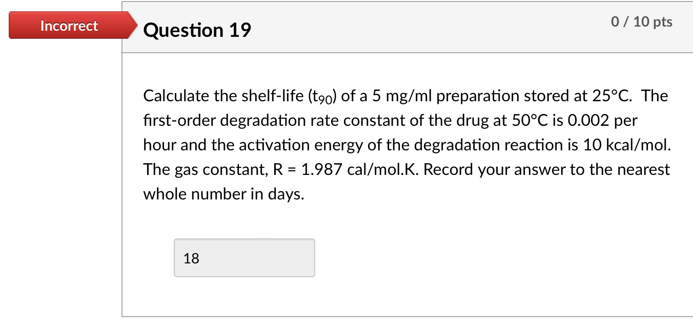
Task: Select the value 18 in the answer box
Action: pyautogui.click(x=191, y=259)
